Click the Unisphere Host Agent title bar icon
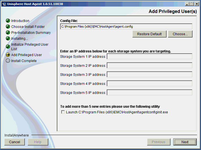This screenshot has width=201, height=150. (4, 4)
